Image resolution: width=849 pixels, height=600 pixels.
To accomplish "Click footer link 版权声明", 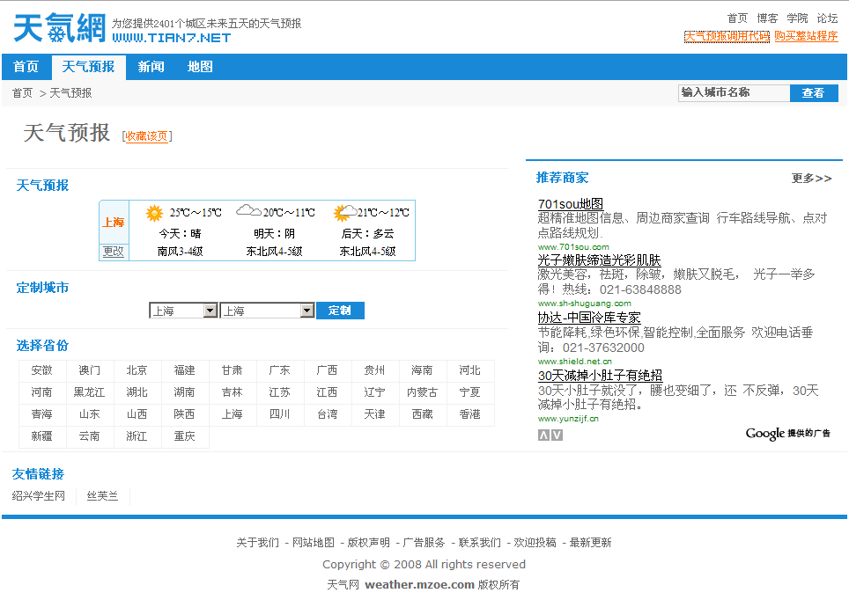I will click(369, 543).
